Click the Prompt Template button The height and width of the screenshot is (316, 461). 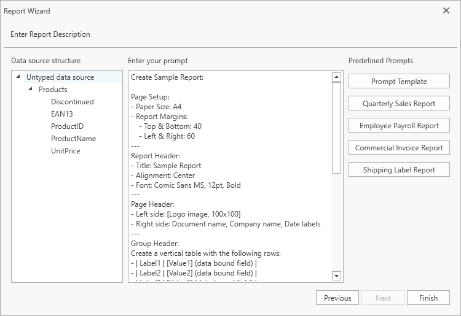pyautogui.click(x=399, y=82)
